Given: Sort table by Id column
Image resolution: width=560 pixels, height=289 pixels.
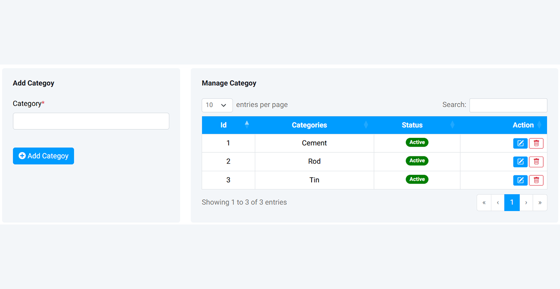Looking at the screenshot, I should pyautogui.click(x=228, y=125).
